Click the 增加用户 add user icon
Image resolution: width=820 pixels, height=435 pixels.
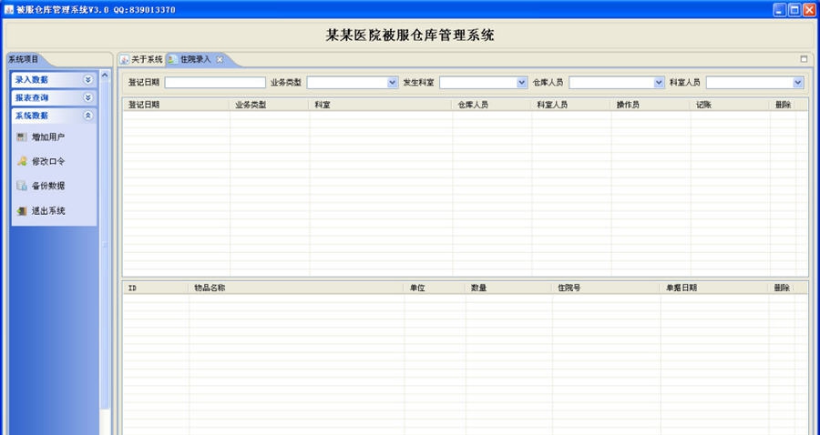point(22,137)
